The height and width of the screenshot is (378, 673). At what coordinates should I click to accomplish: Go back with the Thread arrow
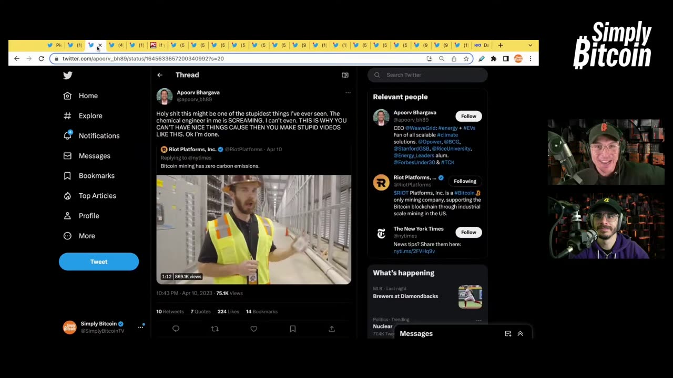pyautogui.click(x=160, y=75)
